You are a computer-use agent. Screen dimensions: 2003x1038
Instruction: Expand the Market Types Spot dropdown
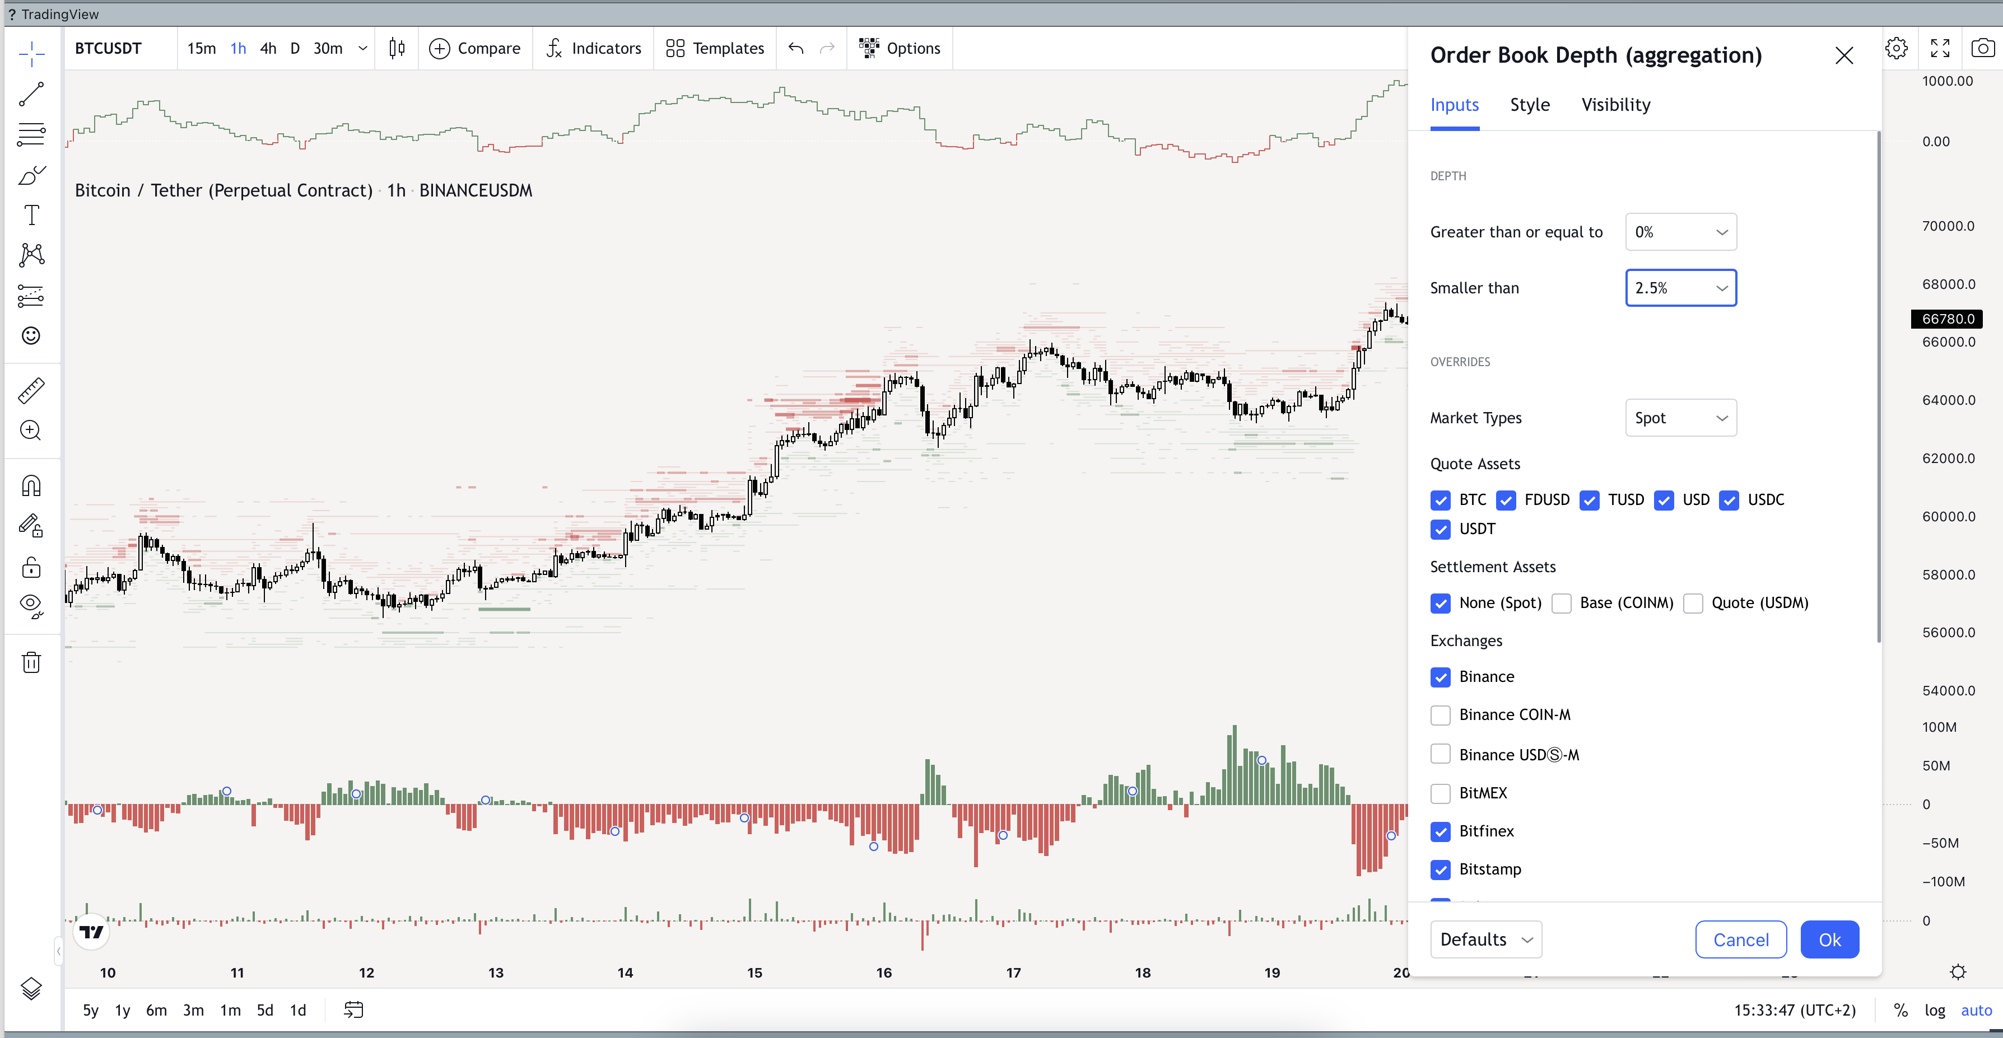click(x=1680, y=418)
